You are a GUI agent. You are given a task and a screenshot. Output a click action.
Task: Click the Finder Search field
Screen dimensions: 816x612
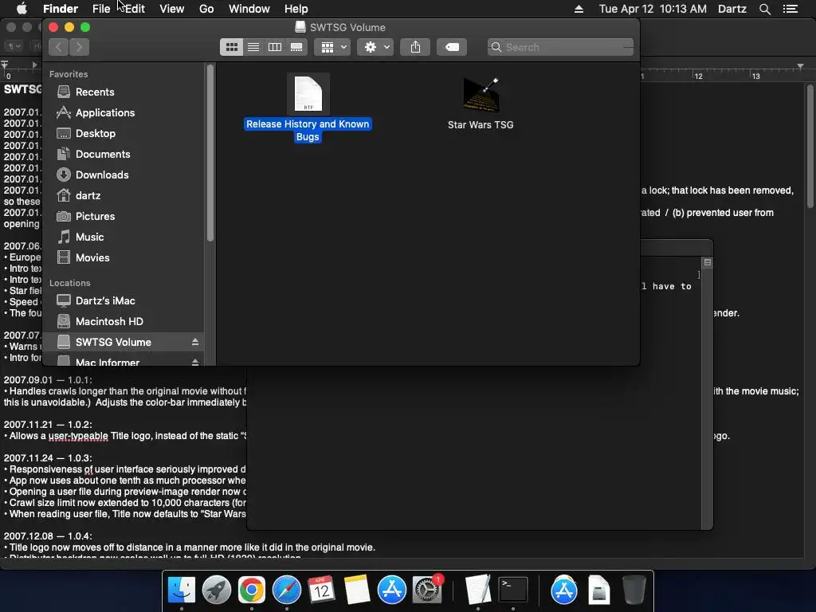pyautogui.click(x=560, y=47)
